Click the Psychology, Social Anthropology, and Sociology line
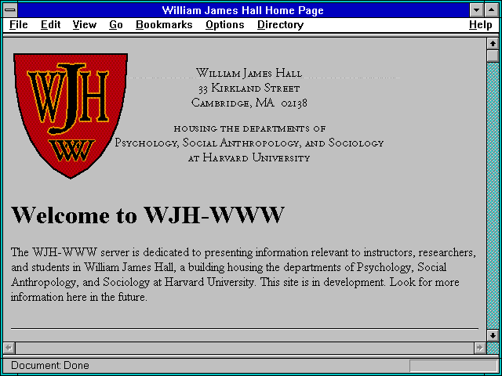The height and width of the screenshot is (376, 502). click(x=249, y=143)
